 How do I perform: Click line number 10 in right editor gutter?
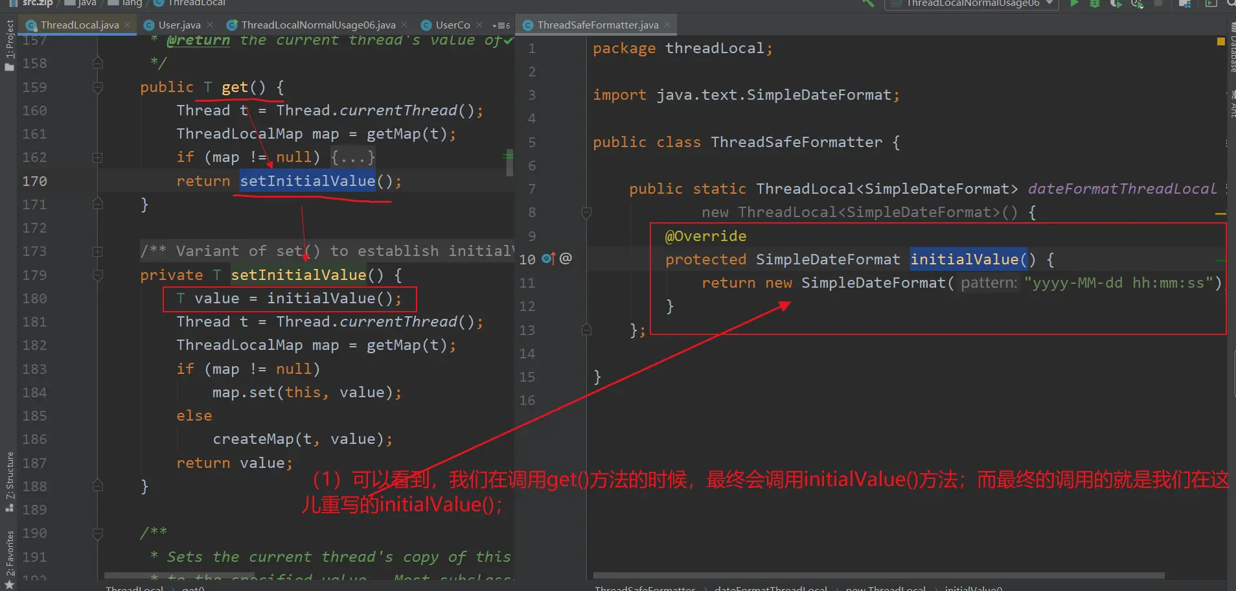pyautogui.click(x=527, y=260)
